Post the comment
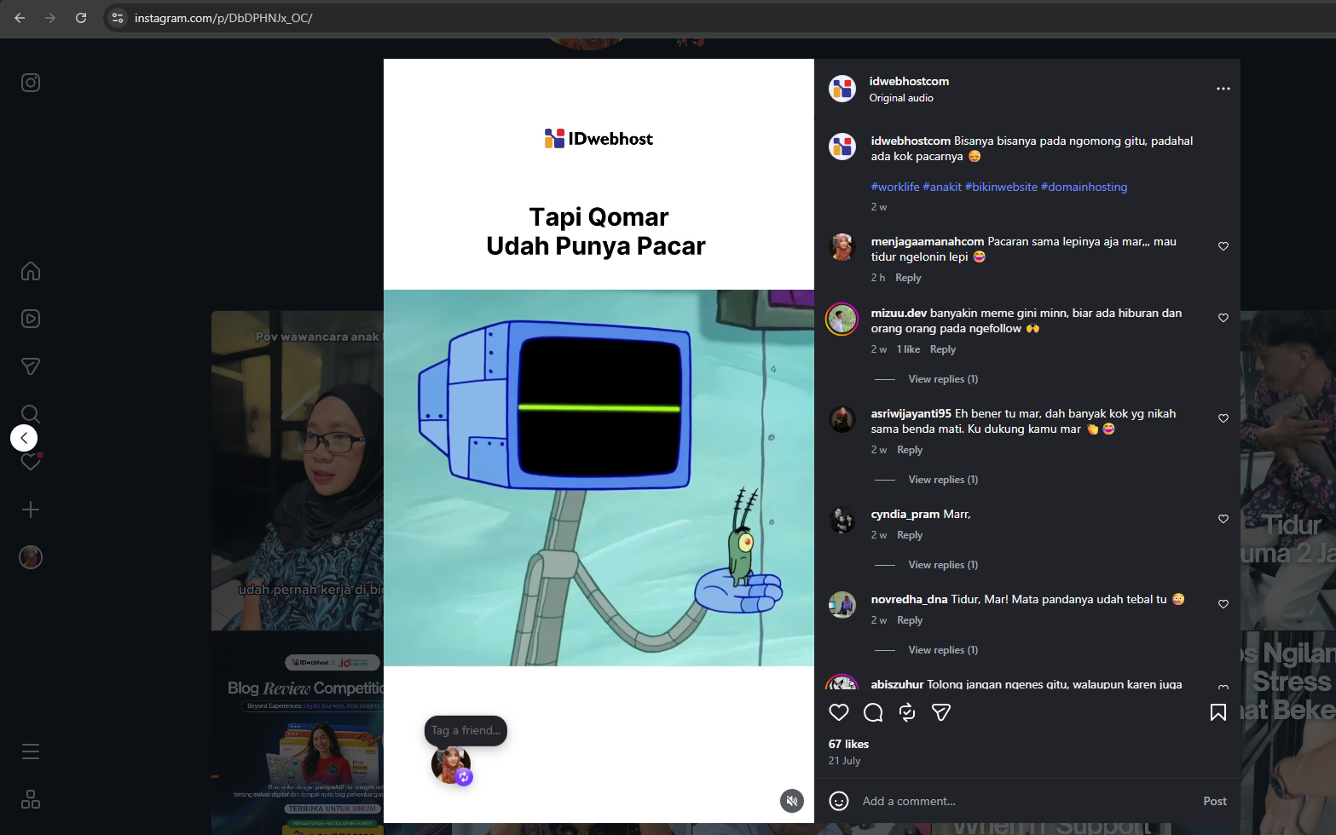 point(1215,801)
